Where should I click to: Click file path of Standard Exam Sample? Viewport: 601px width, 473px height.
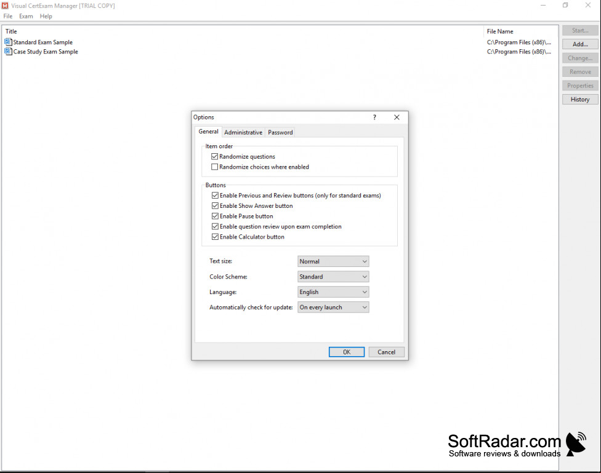tap(519, 42)
